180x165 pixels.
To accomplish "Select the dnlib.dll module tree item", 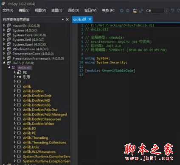I will point(24,68).
